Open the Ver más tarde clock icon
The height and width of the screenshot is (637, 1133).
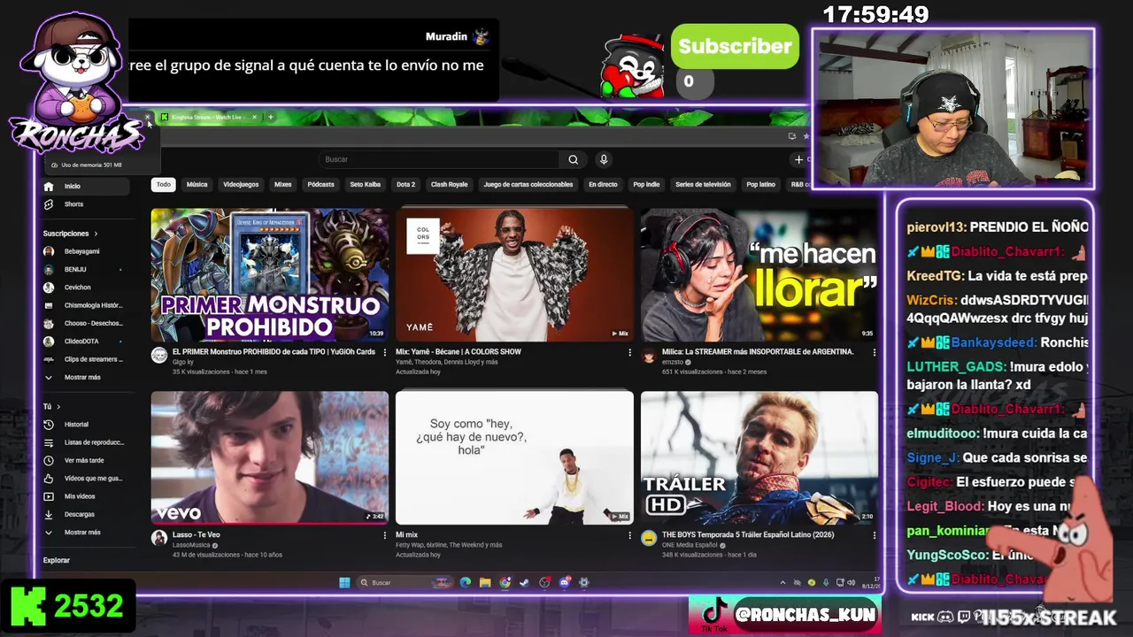coord(49,460)
